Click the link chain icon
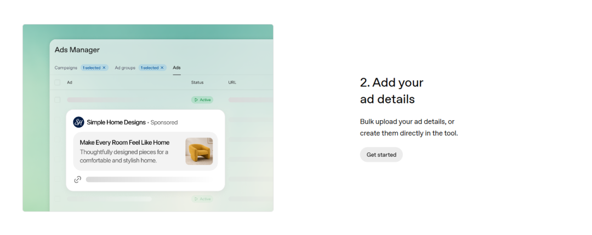The image size is (592, 235). 77,179
